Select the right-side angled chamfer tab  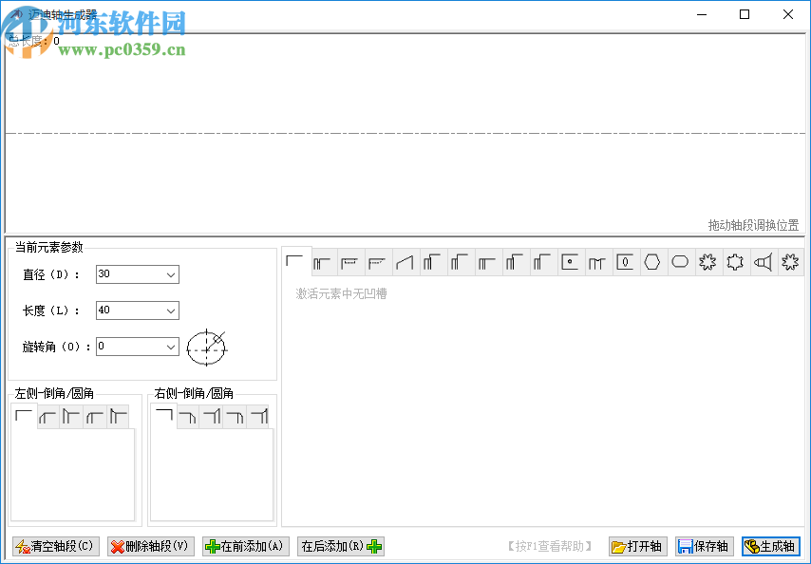[188, 417]
